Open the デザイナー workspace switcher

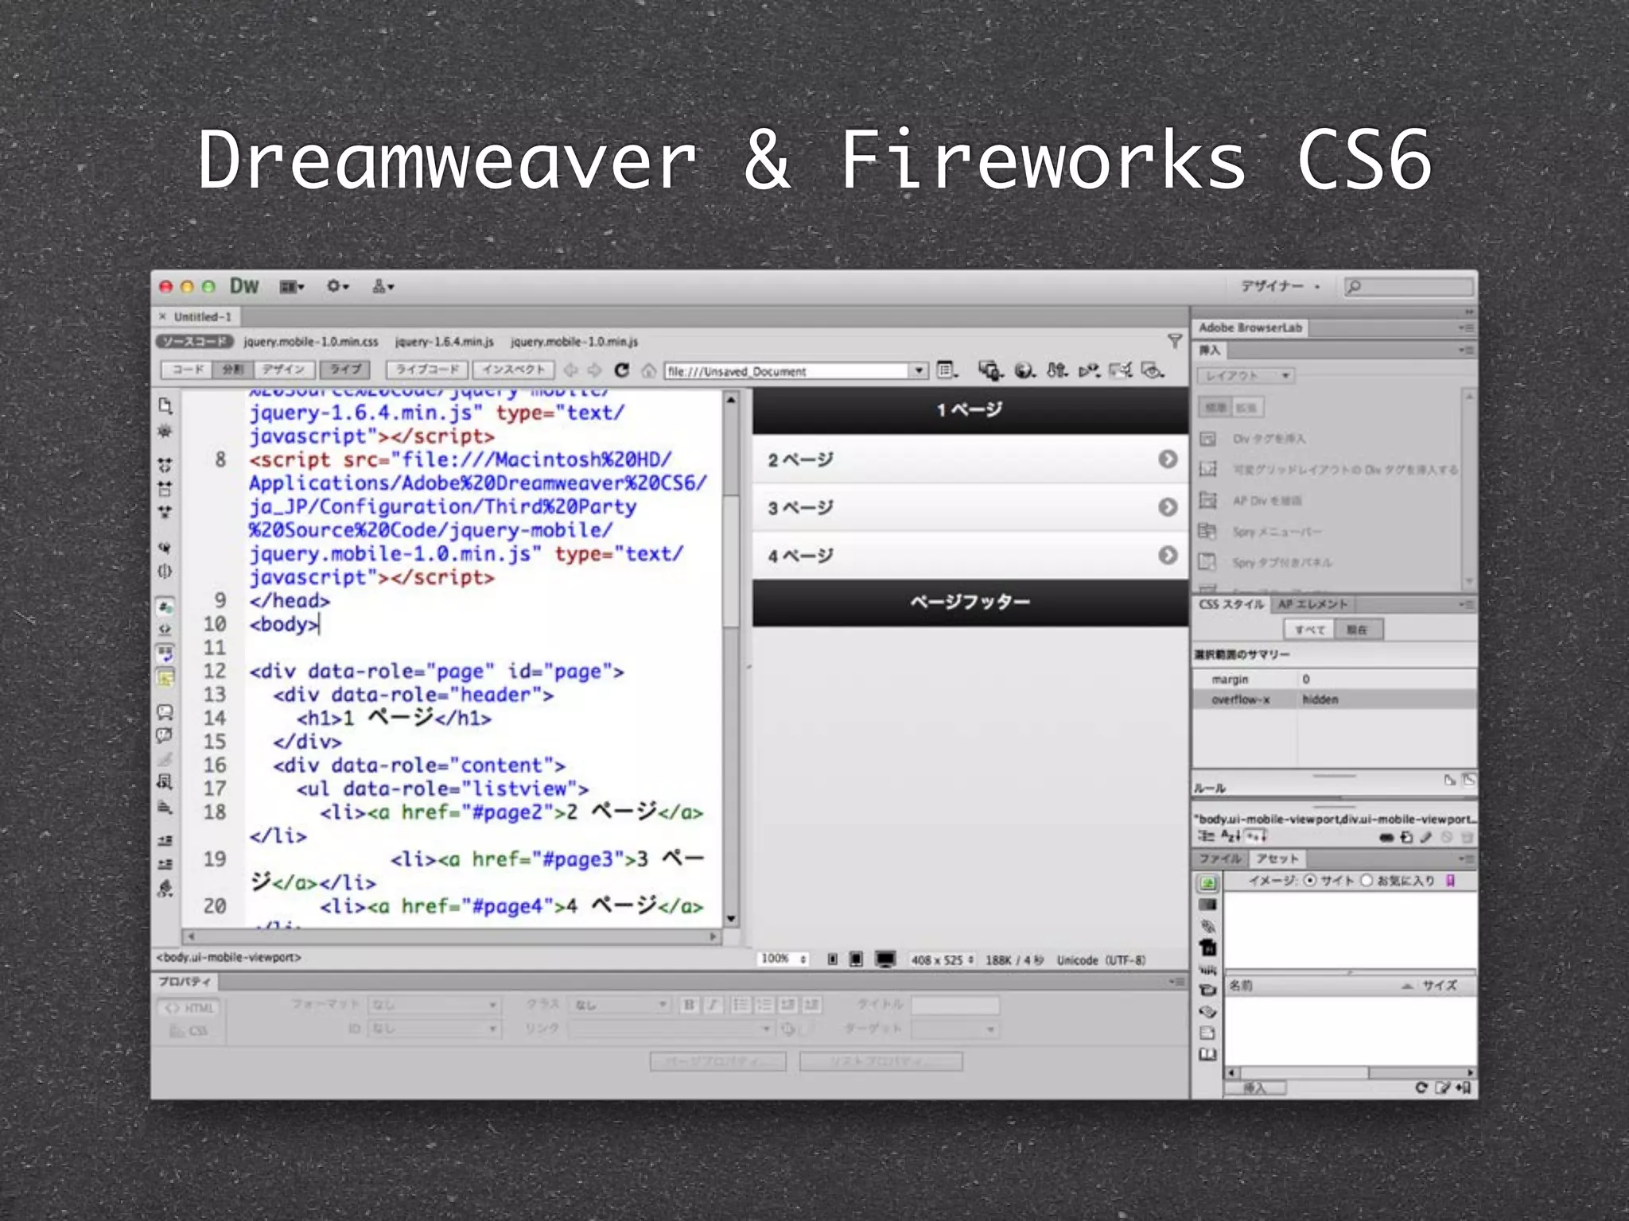point(1279,286)
